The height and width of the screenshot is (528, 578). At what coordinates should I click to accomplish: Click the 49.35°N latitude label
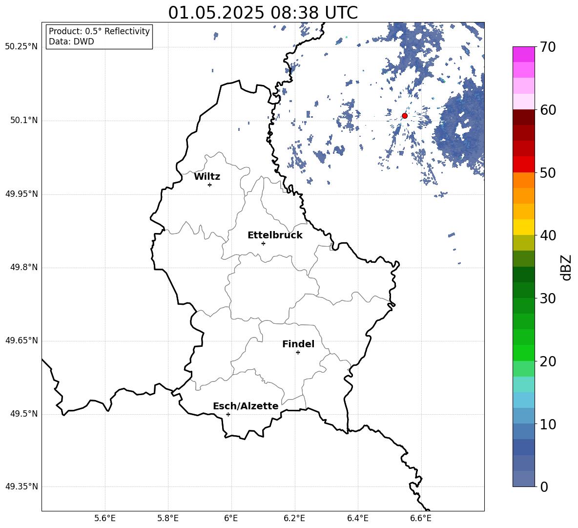21,486
